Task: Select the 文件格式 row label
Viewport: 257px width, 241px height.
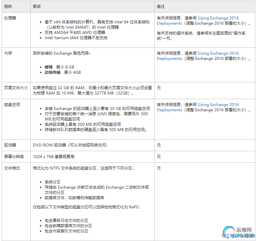Action: [12, 168]
